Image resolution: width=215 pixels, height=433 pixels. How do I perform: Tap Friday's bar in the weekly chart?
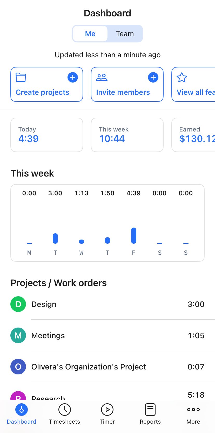coord(133,235)
